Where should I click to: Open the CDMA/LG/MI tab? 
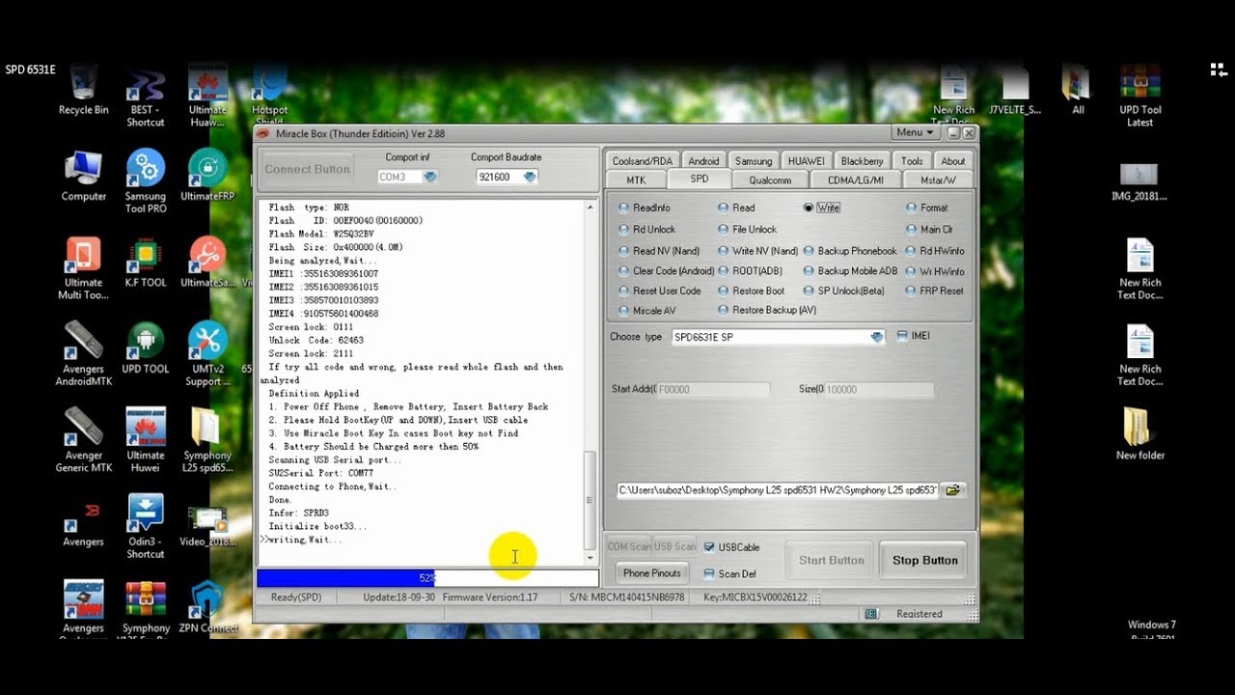tap(854, 180)
